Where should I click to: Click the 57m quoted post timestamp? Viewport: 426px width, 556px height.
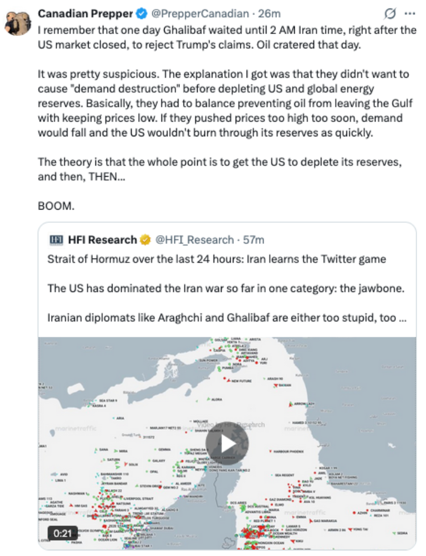click(254, 240)
